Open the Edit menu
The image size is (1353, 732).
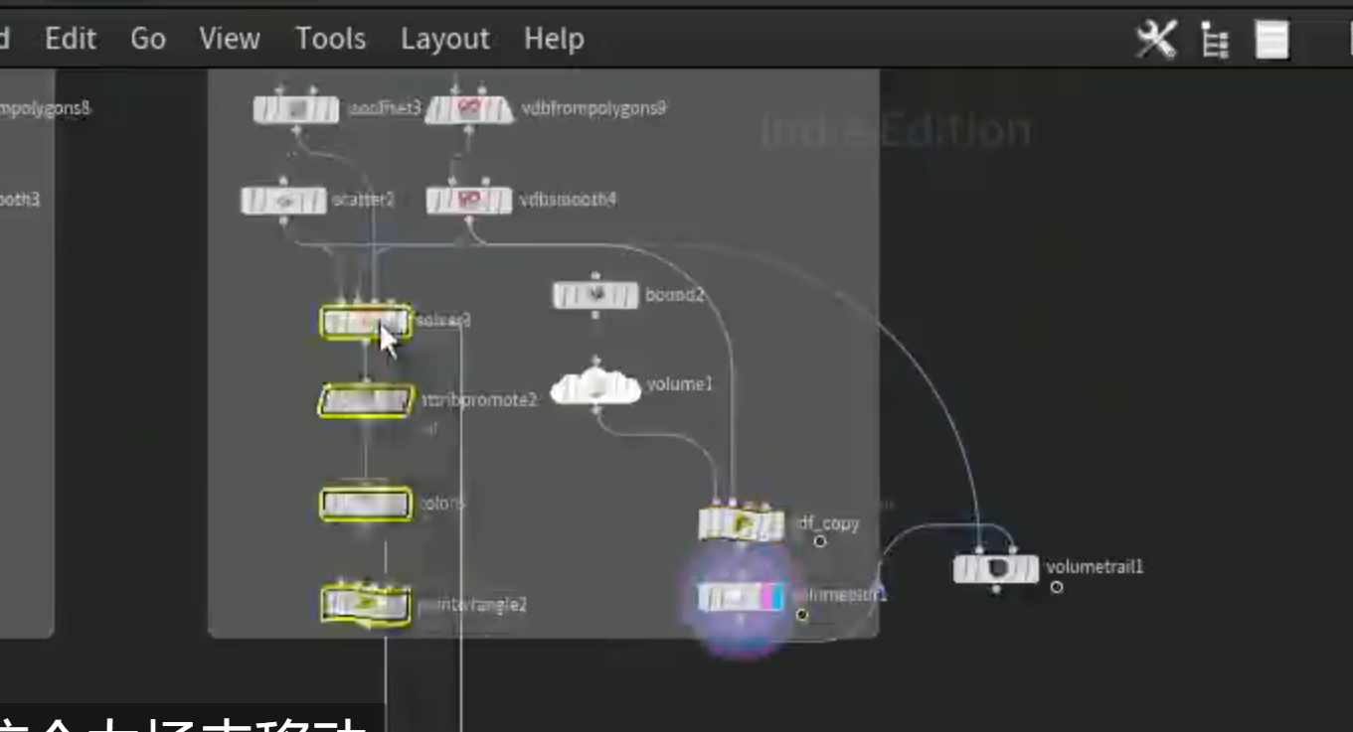(71, 39)
